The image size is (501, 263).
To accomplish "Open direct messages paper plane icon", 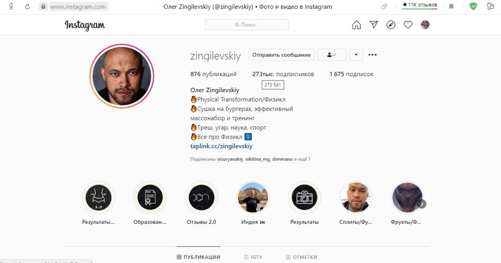I will point(374,25).
